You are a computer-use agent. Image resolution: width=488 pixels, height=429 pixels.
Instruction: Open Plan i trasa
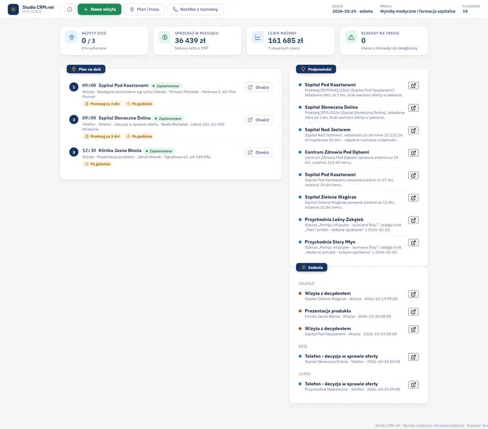click(145, 9)
